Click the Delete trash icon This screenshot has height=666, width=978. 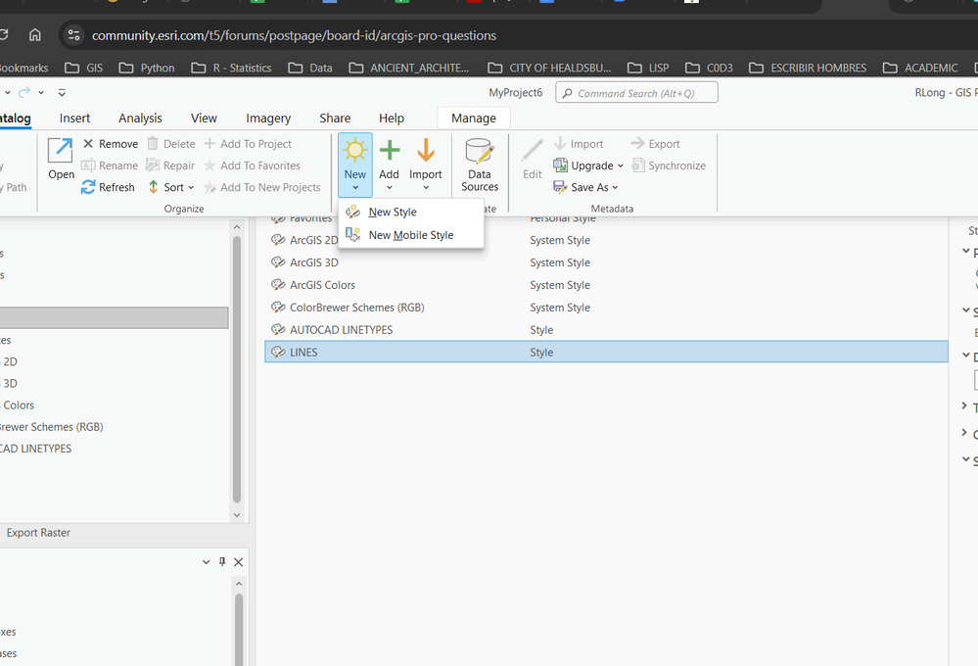tap(153, 144)
